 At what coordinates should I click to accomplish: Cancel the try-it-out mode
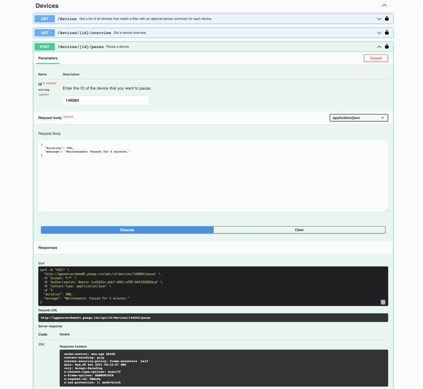point(375,58)
